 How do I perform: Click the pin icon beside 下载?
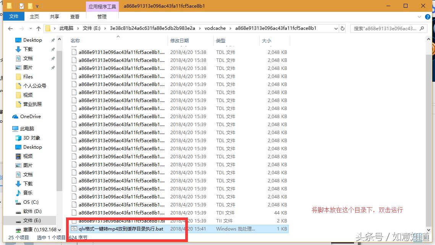[x=53, y=49]
